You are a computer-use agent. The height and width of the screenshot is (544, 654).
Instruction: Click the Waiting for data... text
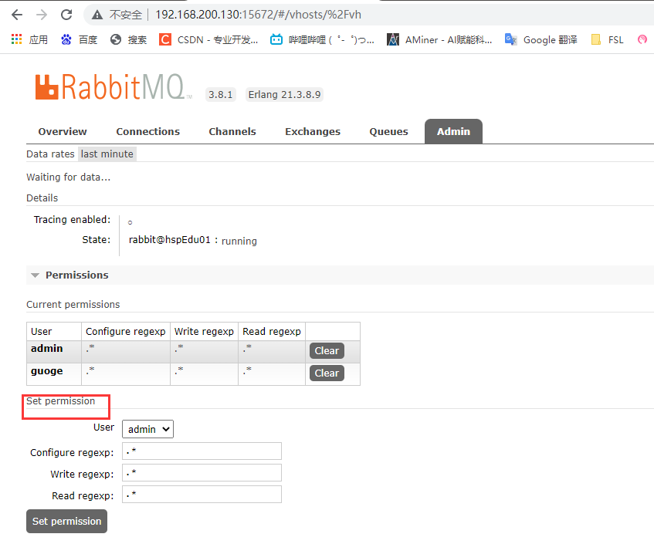coord(69,177)
